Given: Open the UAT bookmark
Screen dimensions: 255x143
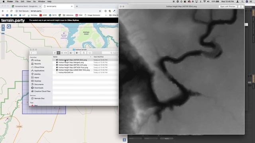Looking at the screenshot, I should pyautogui.click(x=22, y=15).
